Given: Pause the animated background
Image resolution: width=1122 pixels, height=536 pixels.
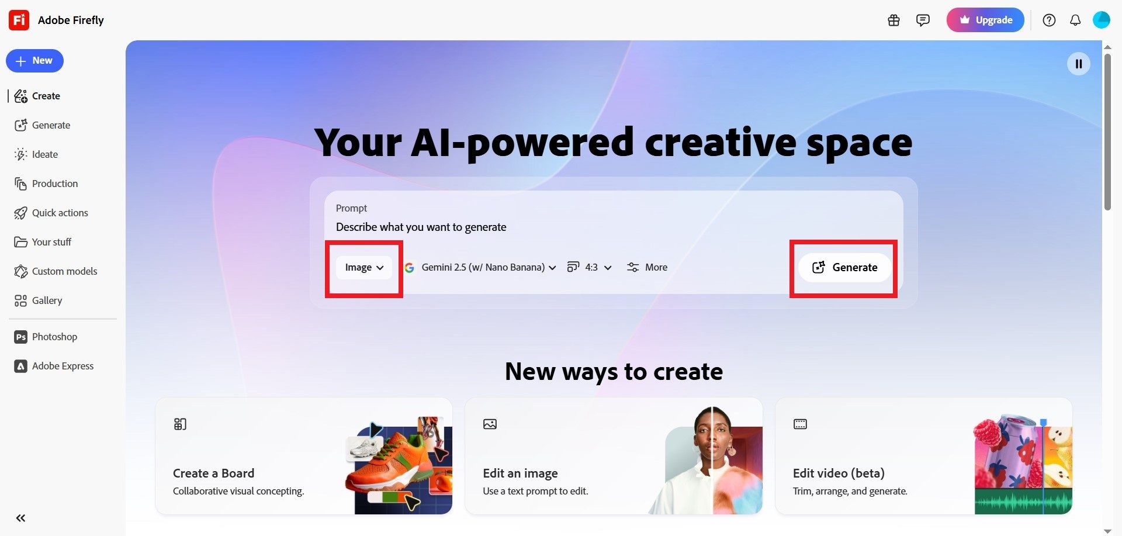Looking at the screenshot, I should point(1078,64).
